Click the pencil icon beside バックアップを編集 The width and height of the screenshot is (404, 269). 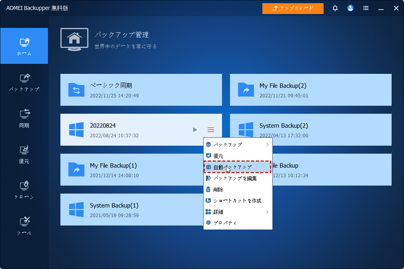(x=208, y=178)
